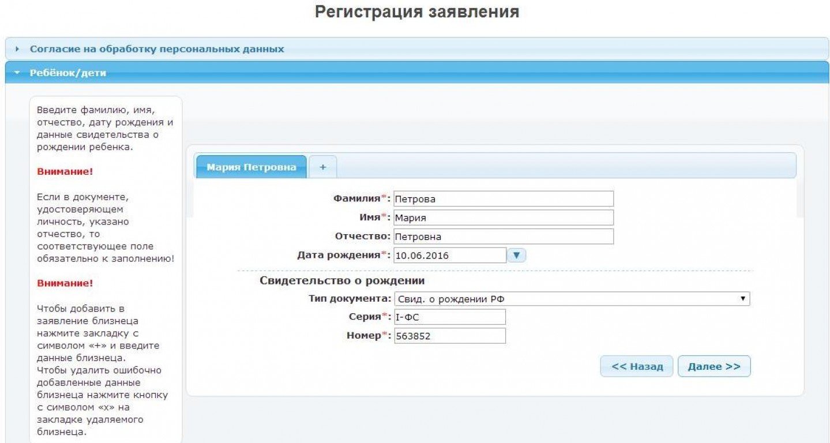
Task: Focus the Фамилия field containing Петрова
Action: click(503, 199)
